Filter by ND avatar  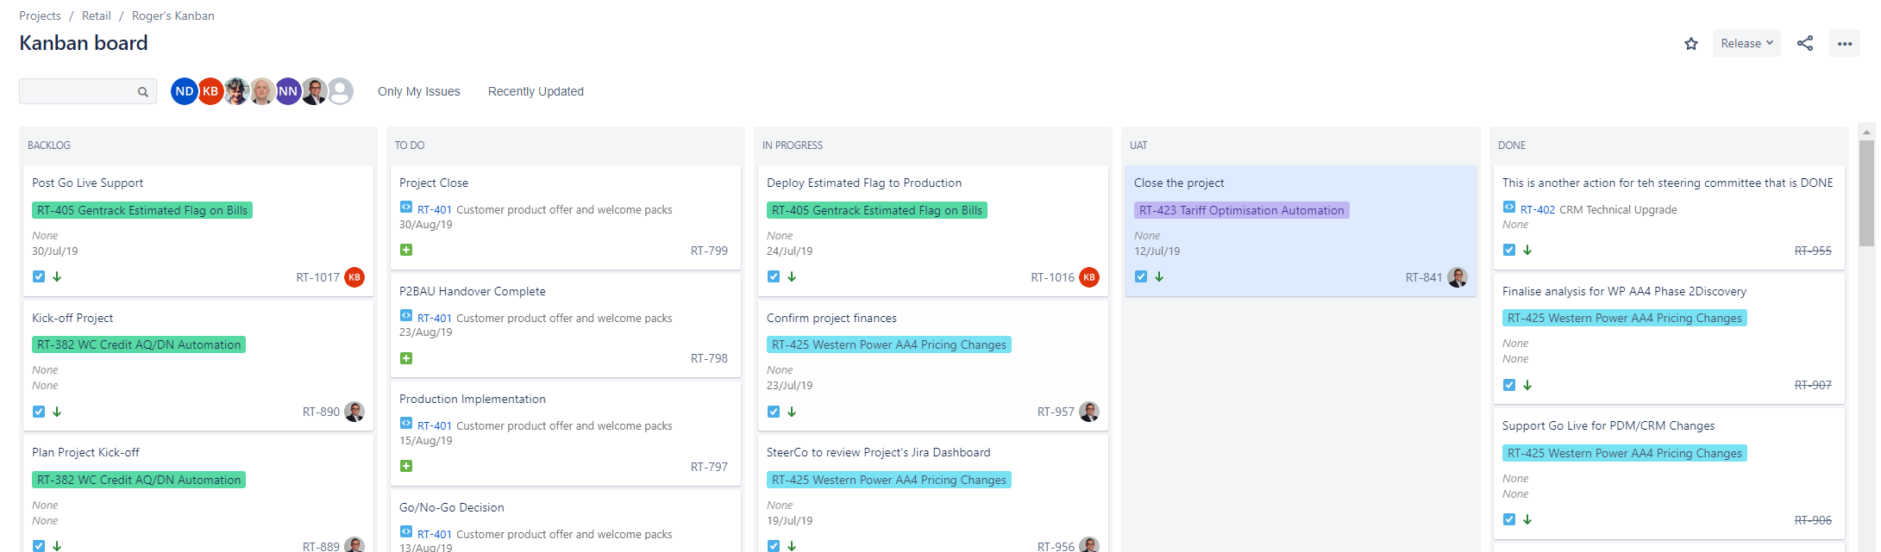185,91
